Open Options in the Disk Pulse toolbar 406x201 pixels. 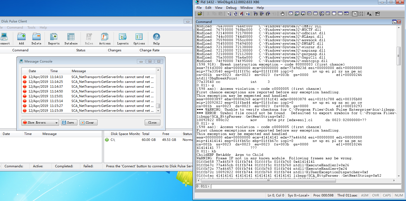coord(139,39)
